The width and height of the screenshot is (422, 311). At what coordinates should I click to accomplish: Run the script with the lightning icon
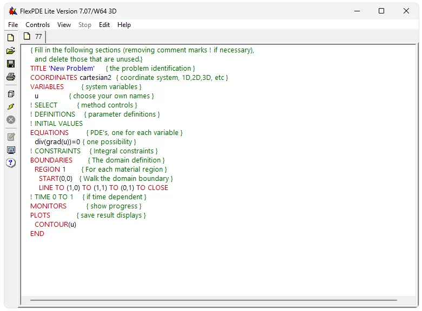[11, 106]
